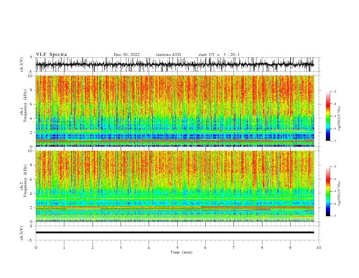Click the "ch.1(V)" waveform axis label
The width and height of the screenshot is (359, 278).
[x=22, y=65]
